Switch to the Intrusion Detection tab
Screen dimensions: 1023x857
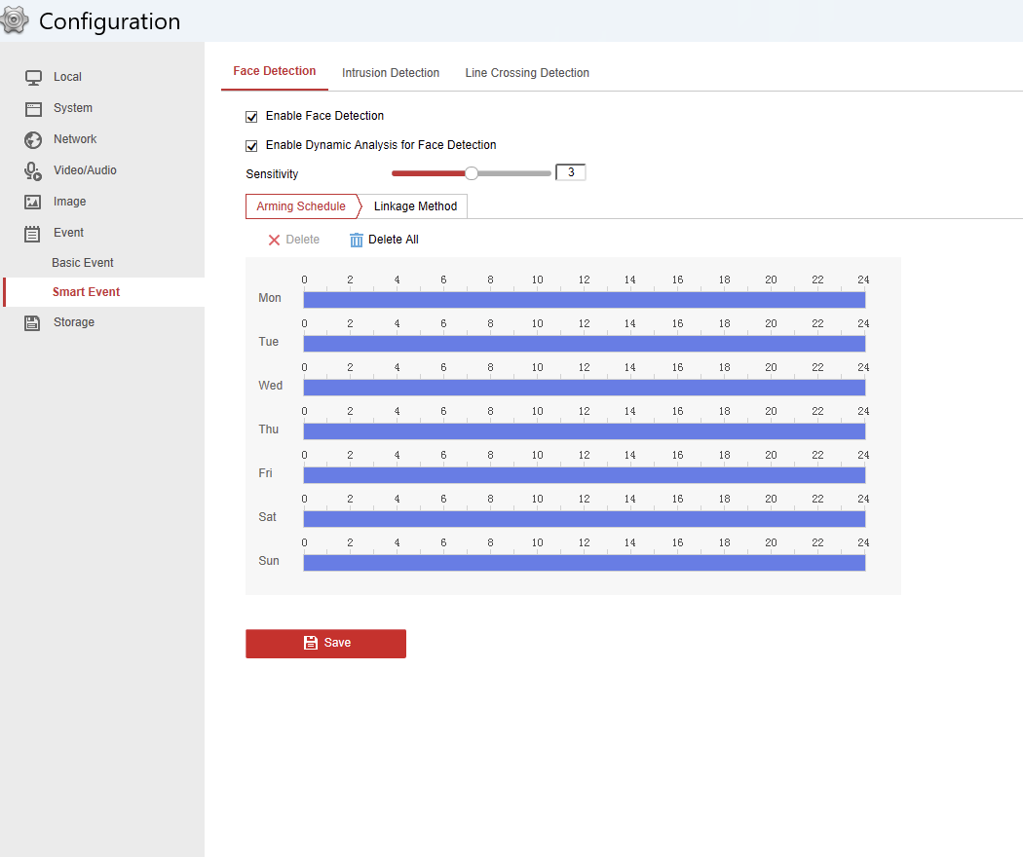pos(391,73)
